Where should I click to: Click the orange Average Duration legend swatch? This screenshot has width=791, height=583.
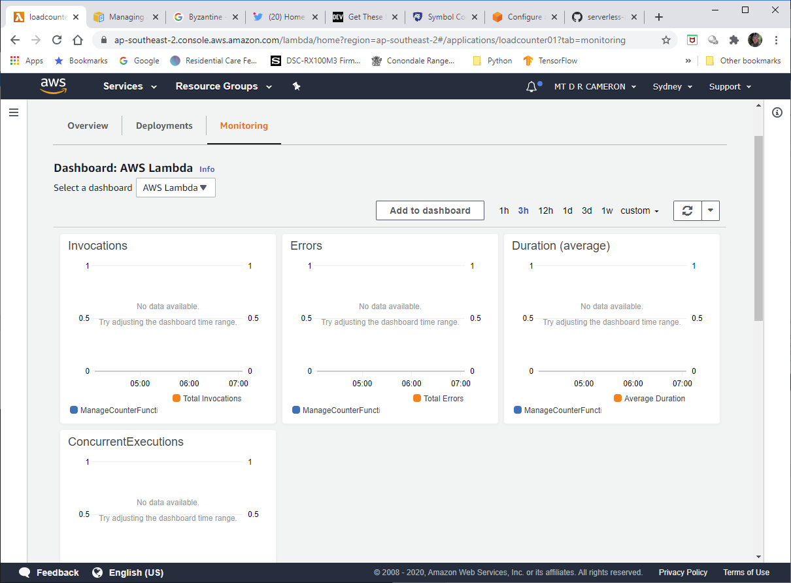[x=618, y=398]
